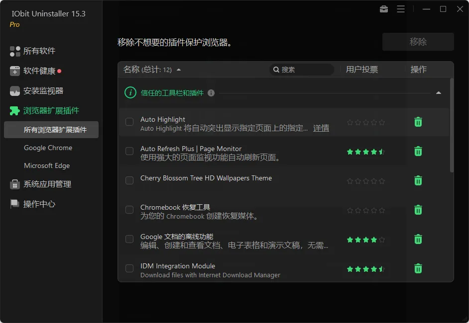
Task: Open 操作中心 in the sidebar
Action: [x=39, y=204]
